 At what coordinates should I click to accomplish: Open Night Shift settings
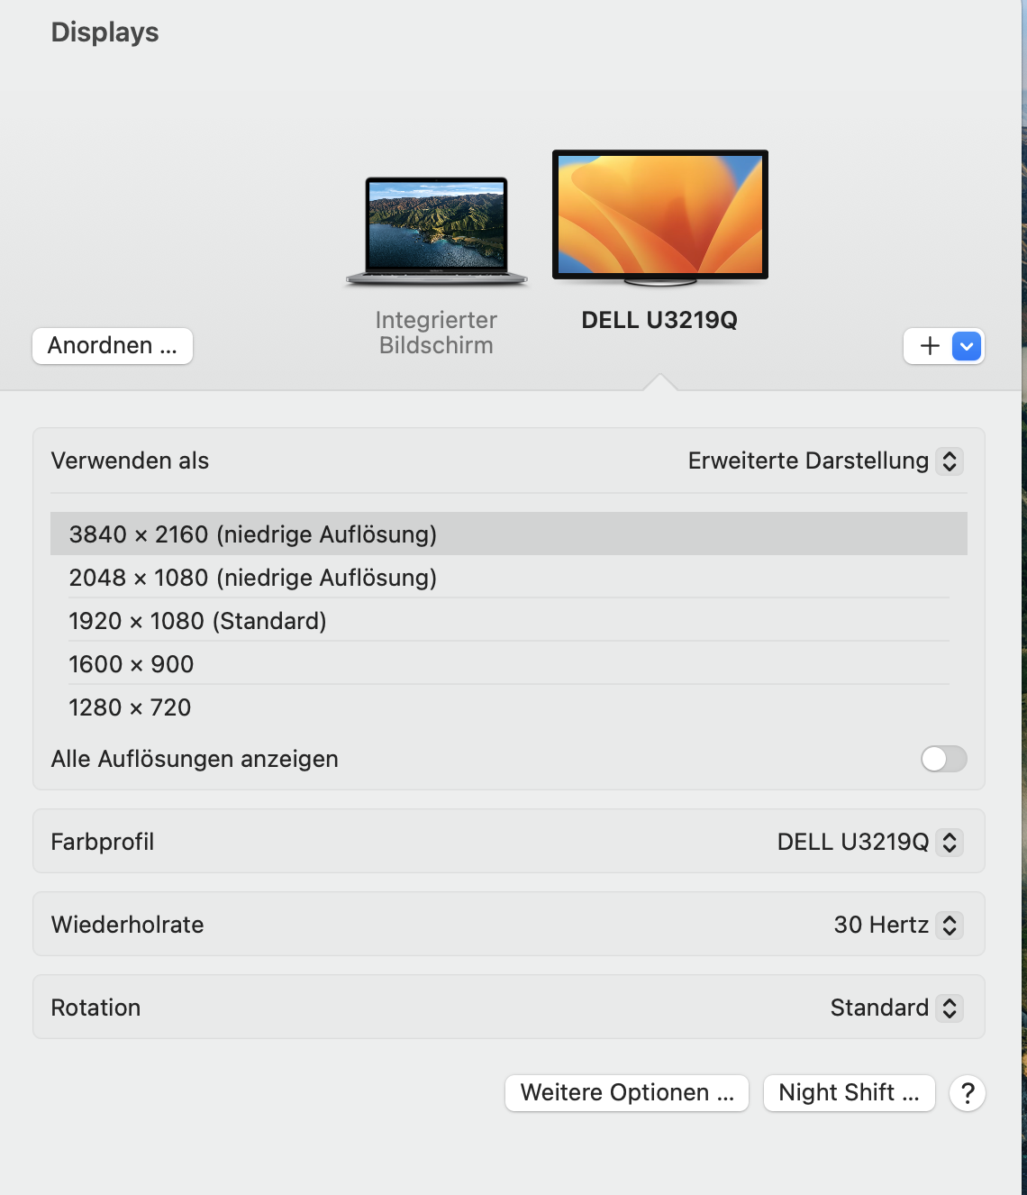[850, 1093]
